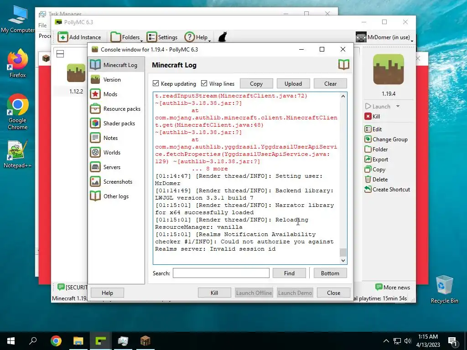Click Delete instance action
This screenshot has height=350, width=467.
(376, 180)
